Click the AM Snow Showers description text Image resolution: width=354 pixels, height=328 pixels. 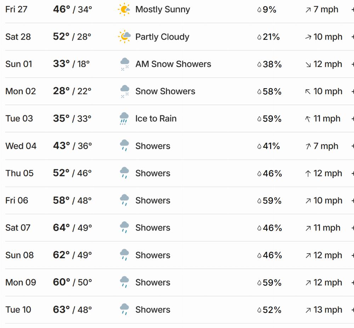coord(173,64)
